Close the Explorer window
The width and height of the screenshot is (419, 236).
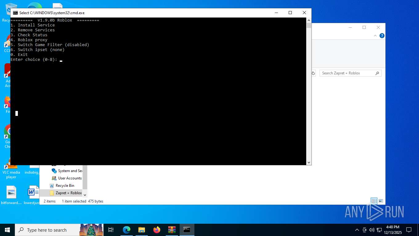coord(378,27)
